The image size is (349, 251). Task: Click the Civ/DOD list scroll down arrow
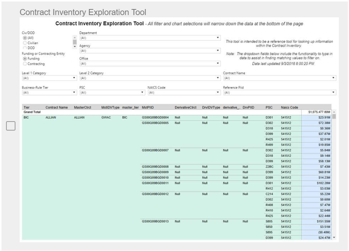(x=74, y=46)
